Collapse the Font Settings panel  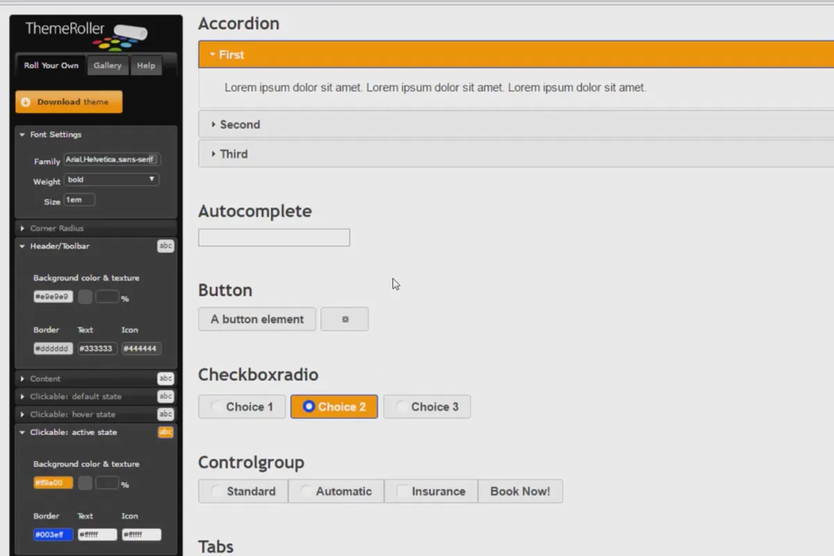96,135
